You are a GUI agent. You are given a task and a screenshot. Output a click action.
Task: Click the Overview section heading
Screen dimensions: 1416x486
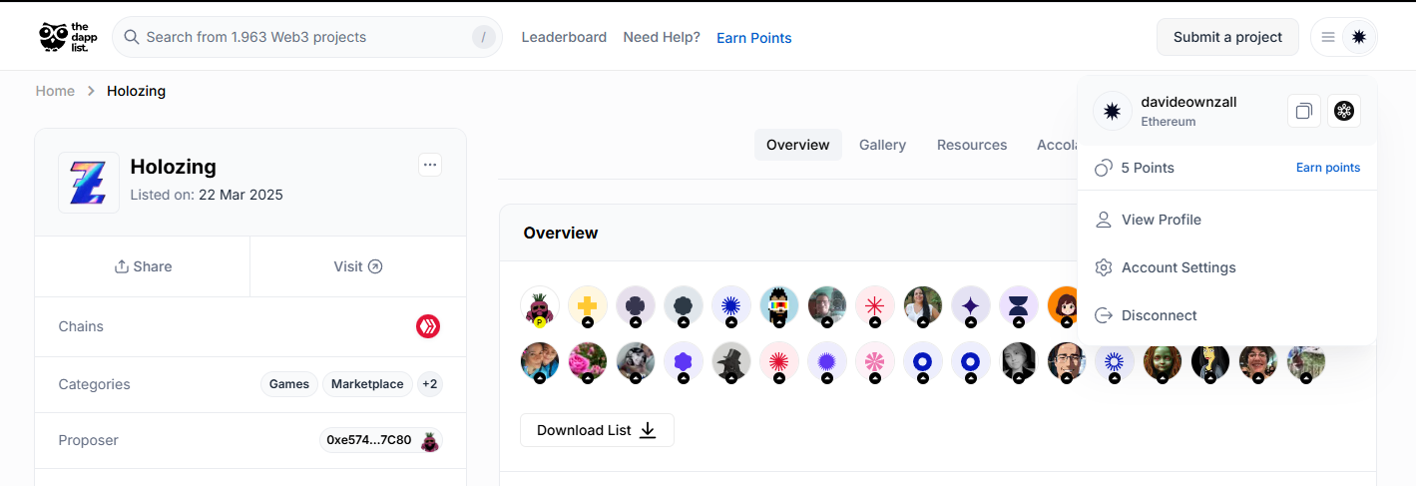[561, 233]
